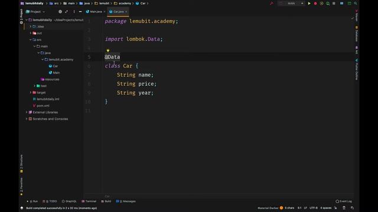The width and height of the screenshot is (378, 212).
Task: Toggle the Flutter Outline side panel
Action: pos(357,69)
